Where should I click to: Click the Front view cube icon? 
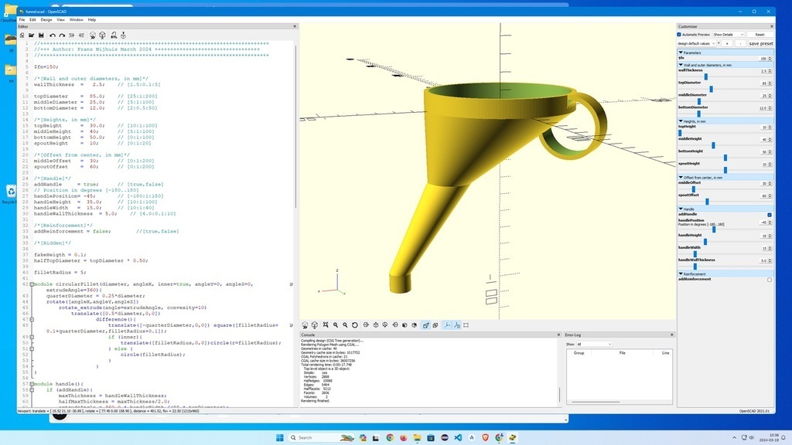point(405,325)
